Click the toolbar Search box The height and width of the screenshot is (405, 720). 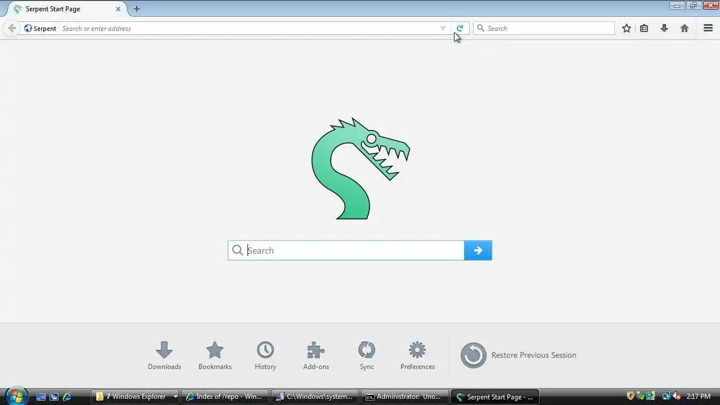(x=544, y=28)
